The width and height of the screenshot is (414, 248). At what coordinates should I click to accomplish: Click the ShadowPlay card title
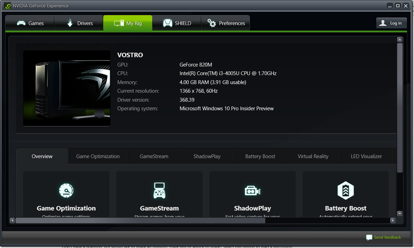tap(252, 208)
